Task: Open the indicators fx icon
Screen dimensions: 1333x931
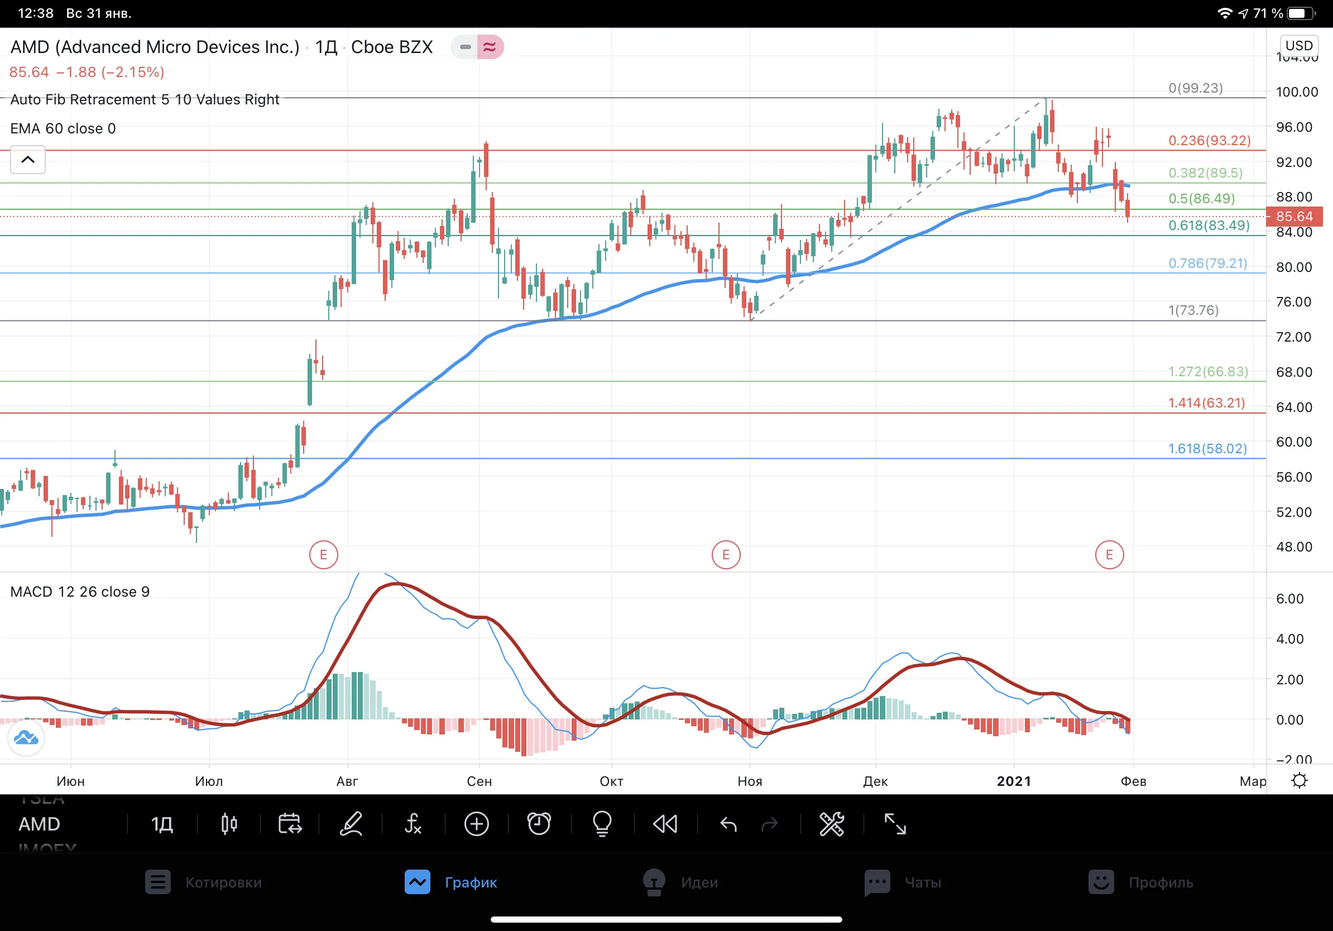Action: point(413,824)
